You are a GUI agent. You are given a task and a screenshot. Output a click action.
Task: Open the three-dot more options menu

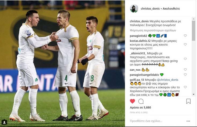point(188,121)
